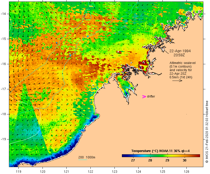Click latitude axis label -14
Screen dimensions: 210x174
pyautogui.click(x=3, y=14)
